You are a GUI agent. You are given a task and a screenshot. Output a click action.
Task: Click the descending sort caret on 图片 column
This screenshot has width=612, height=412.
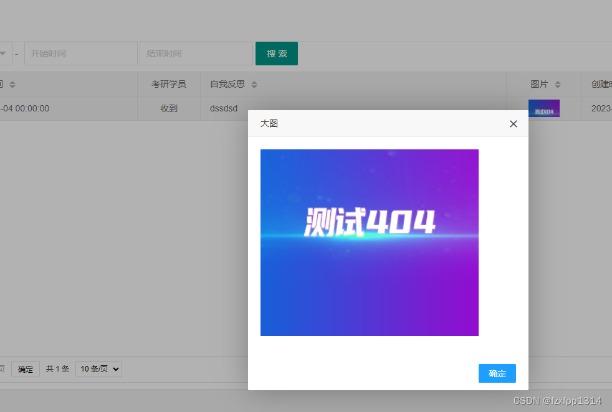(558, 86)
